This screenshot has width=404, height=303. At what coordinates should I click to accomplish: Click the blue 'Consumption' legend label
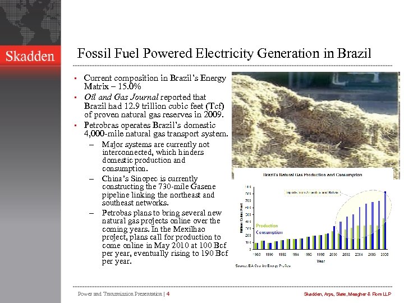269,232
